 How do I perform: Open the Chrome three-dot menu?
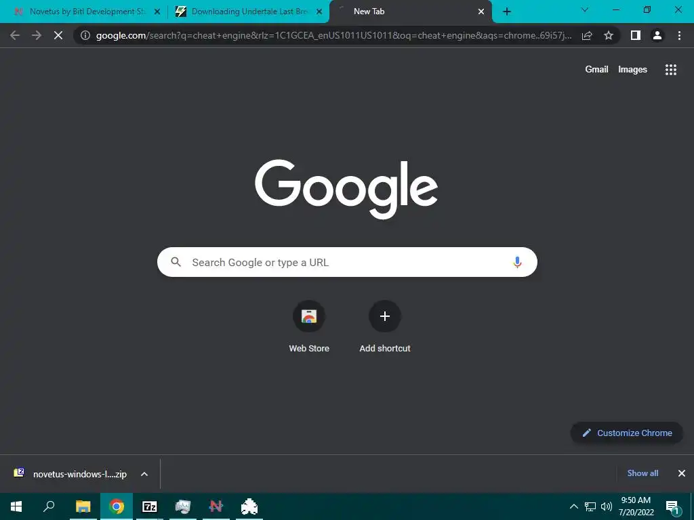(679, 35)
